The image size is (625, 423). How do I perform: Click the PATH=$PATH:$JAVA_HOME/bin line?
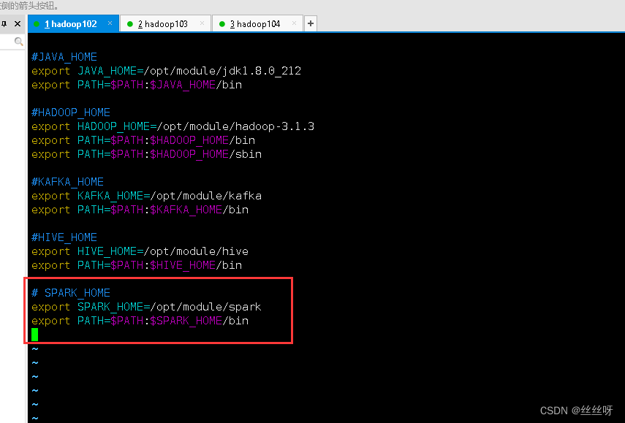137,85
